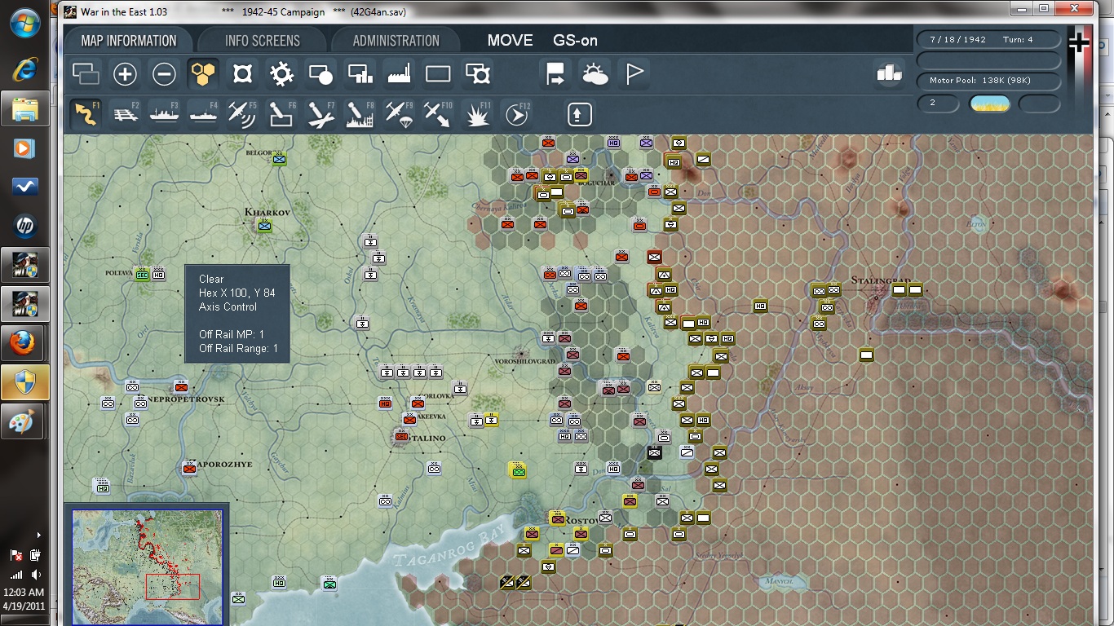Select the green unit at Kharkov

coord(263,226)
